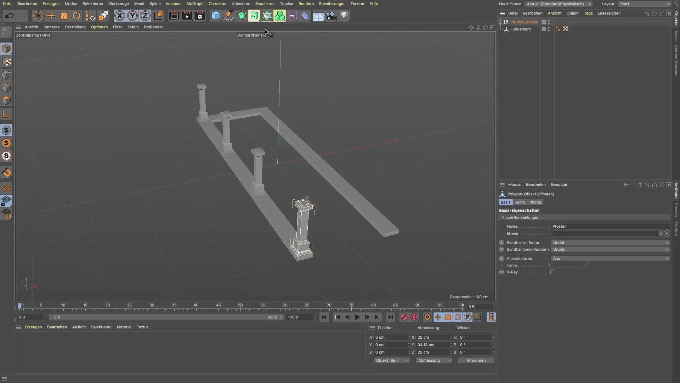Toggle the X-Ray animation dot
The image size is (680, 383).
point(501,272)
